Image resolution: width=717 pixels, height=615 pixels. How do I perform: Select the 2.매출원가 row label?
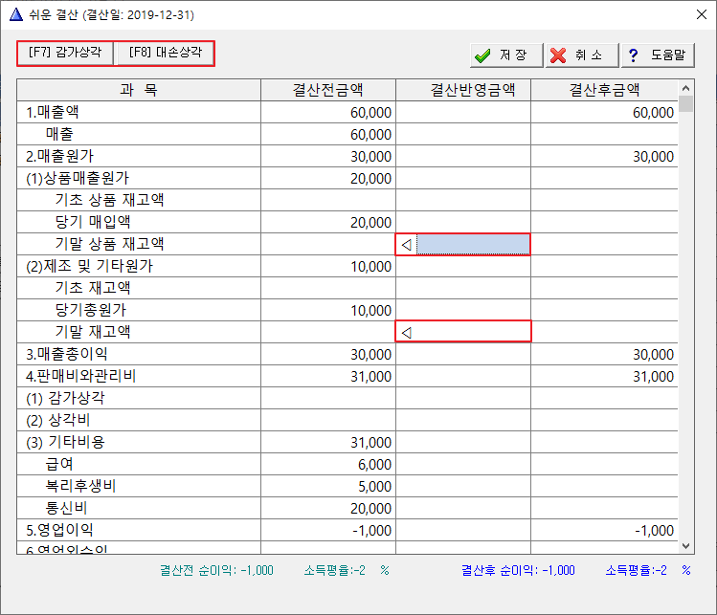click(x=59, y=156)
